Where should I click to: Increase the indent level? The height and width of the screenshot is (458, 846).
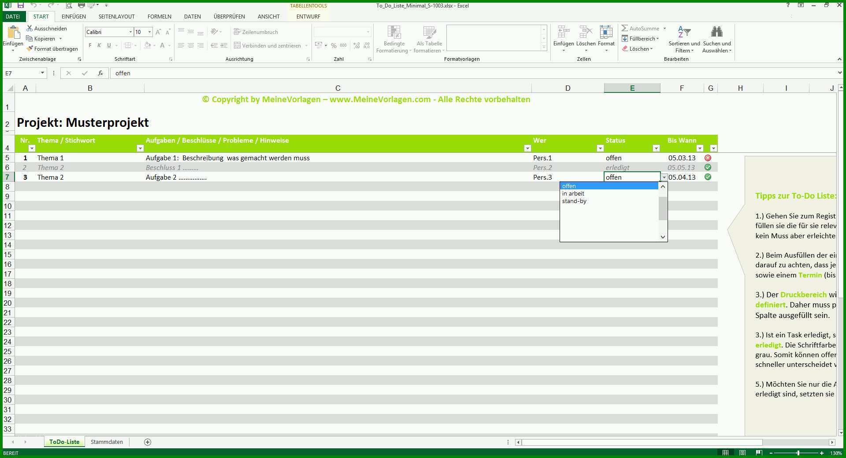[224, 45]
